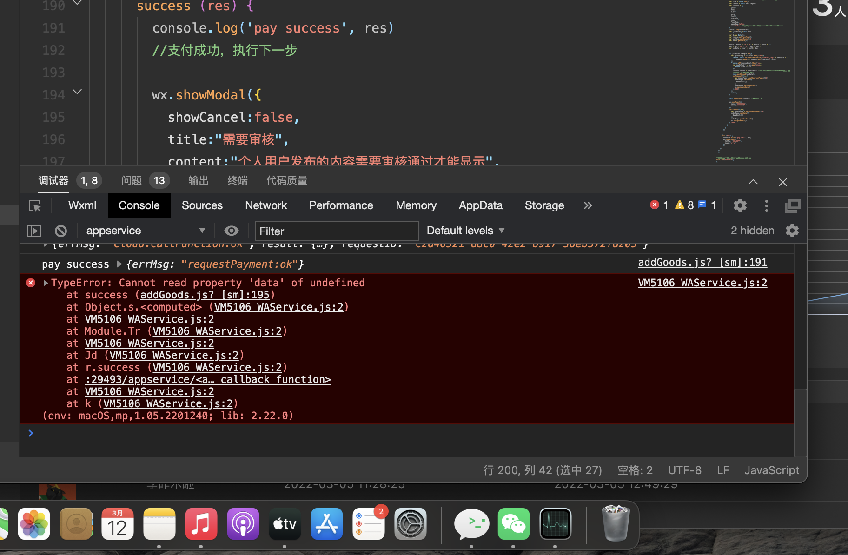Image resolution: width=848 pixels, height=555 pixels.
Task: Expand the Default levels dropdown
Action: pos(466,231)
